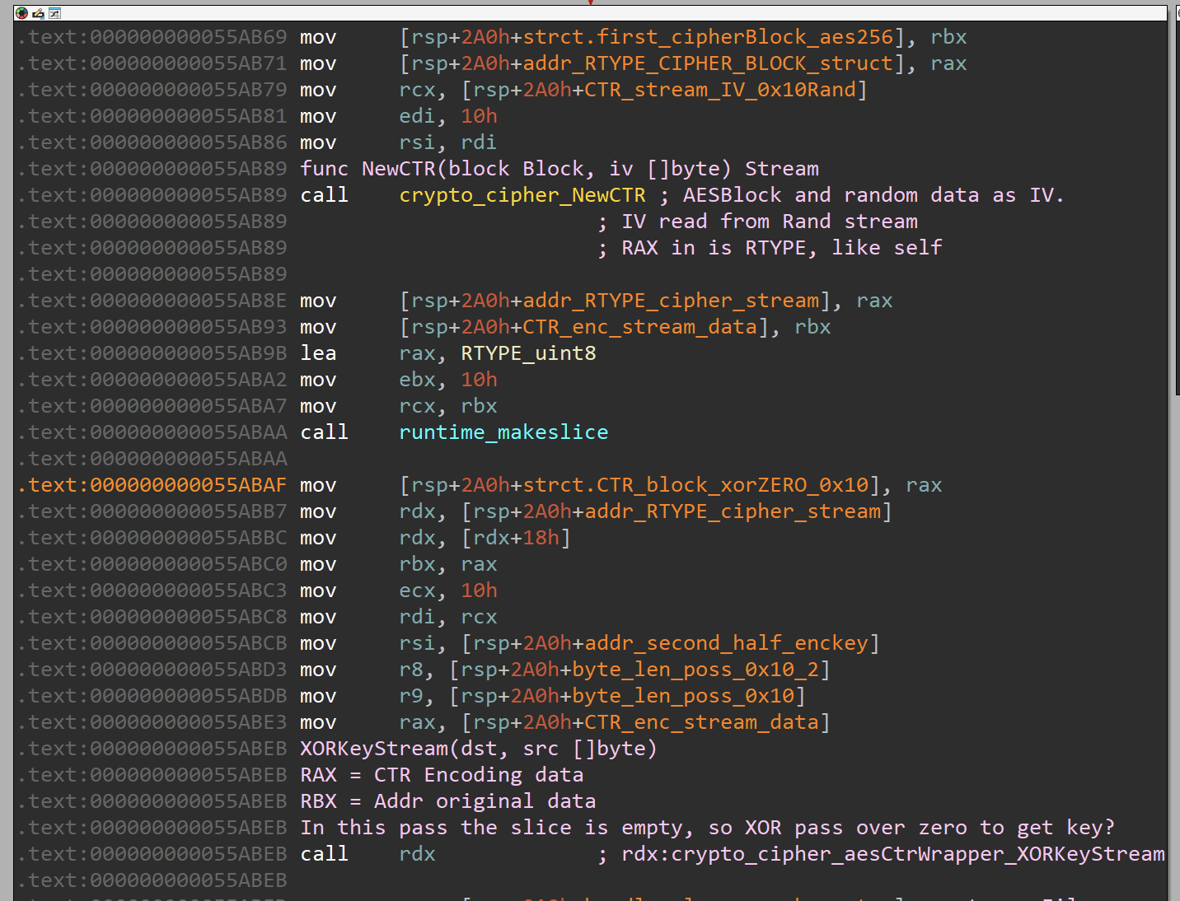Screen dimensions: 1180x901
Task: Click CTR_stream_IV_0x10Rand variable
Action: click(x=720, y=90)
